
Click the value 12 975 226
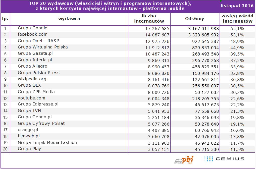[x=157, y=42]
